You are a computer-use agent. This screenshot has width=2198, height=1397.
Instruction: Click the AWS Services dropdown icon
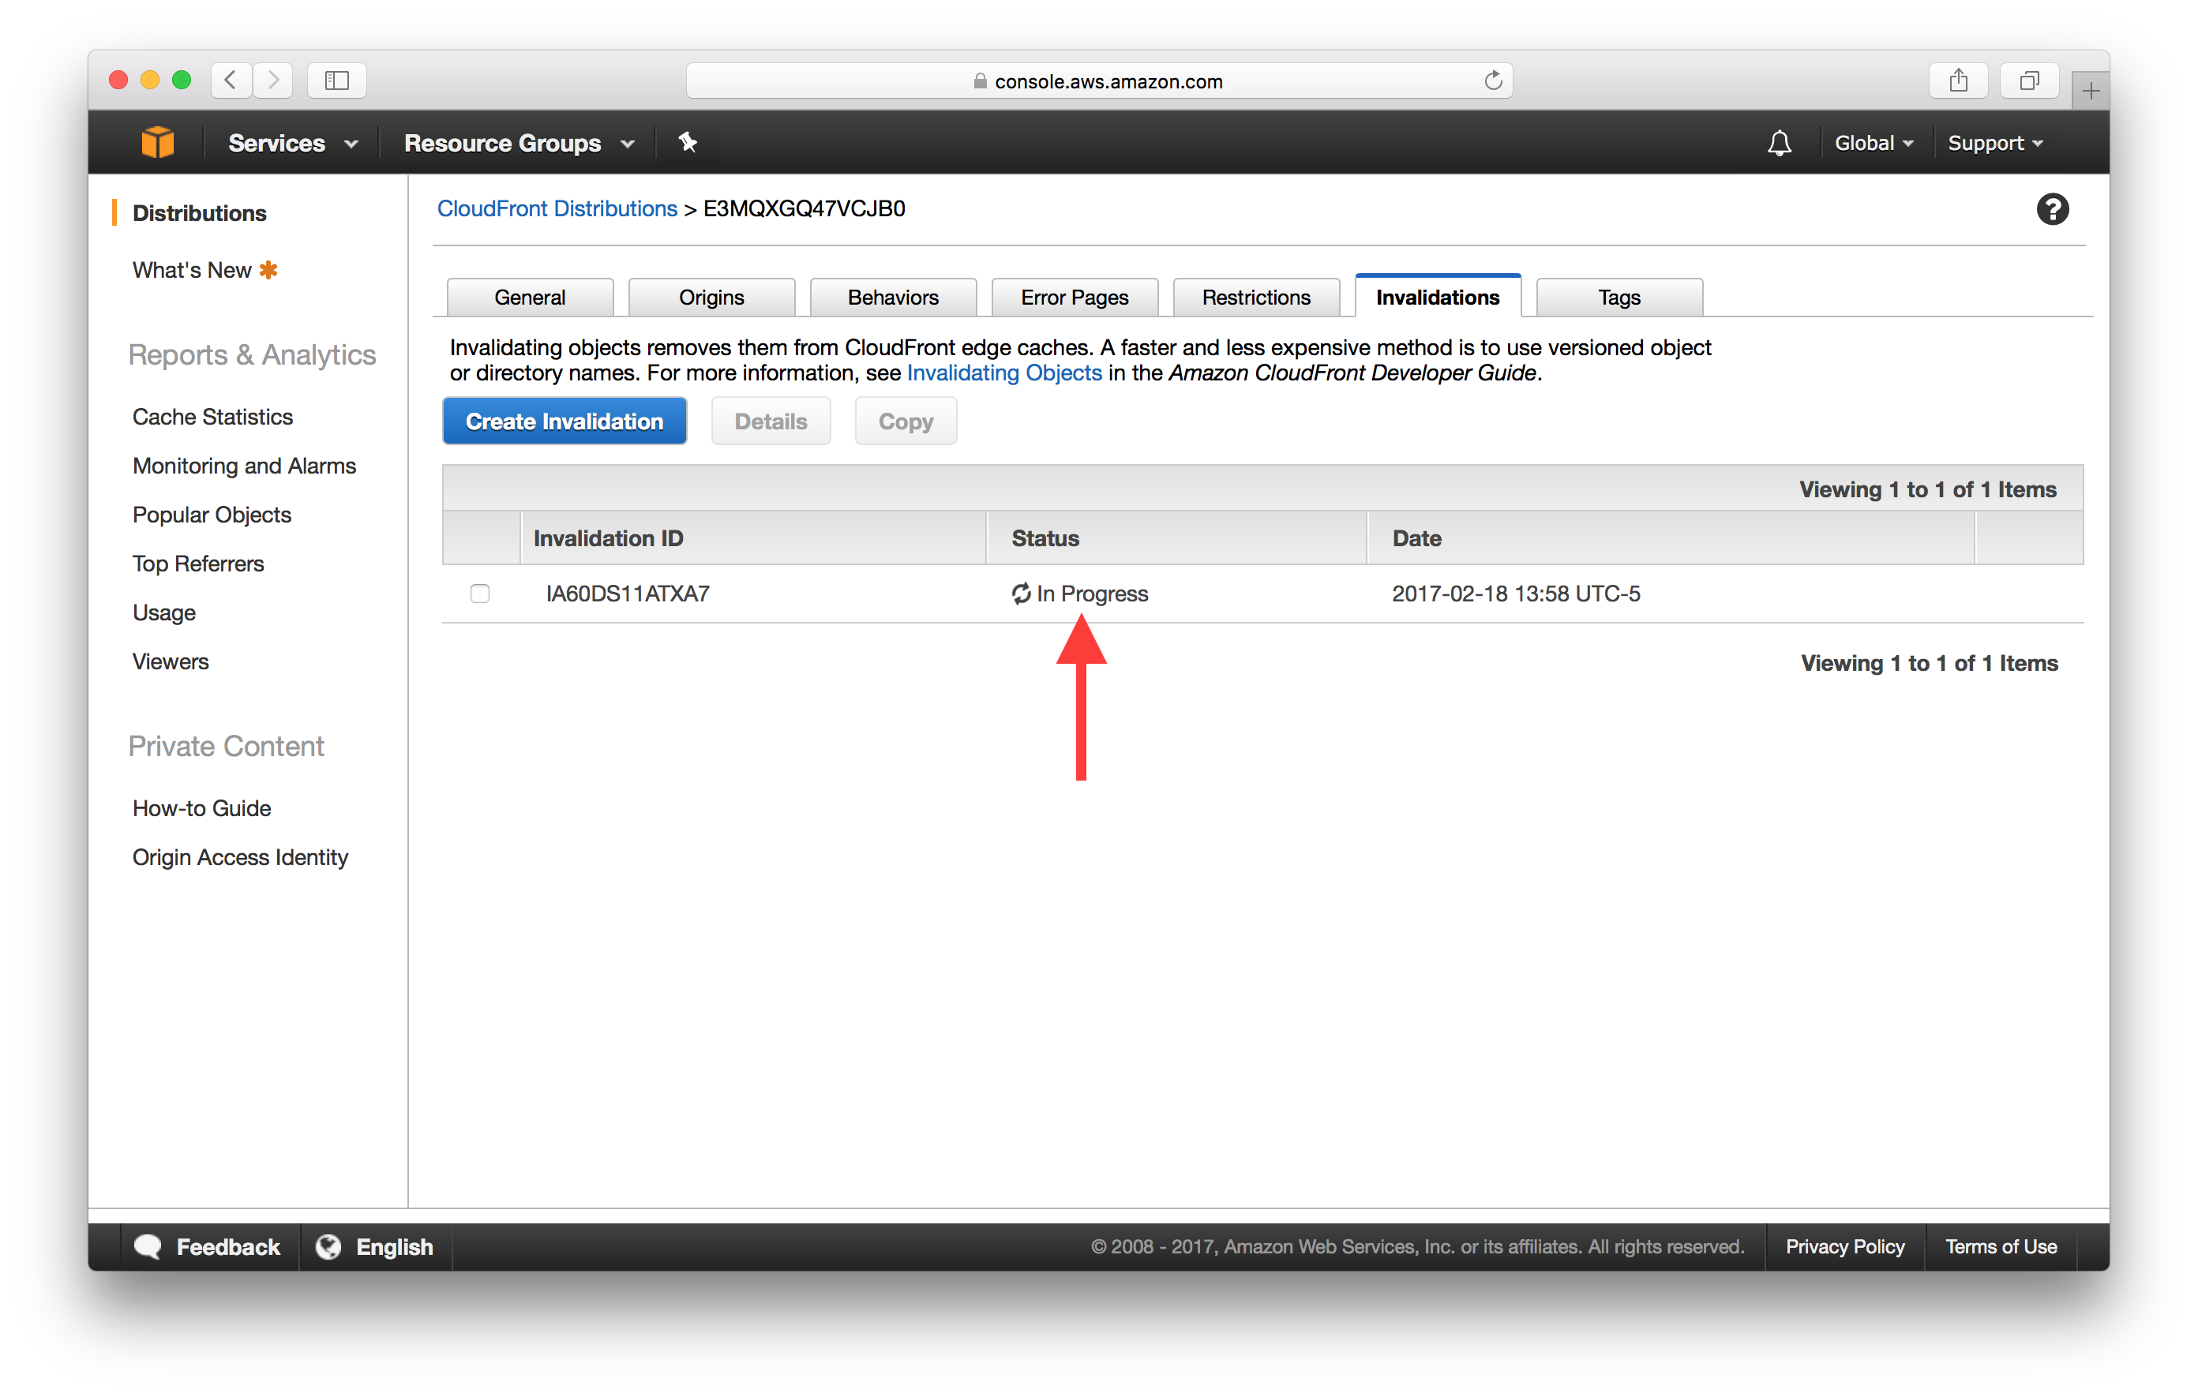pos(352,143)
